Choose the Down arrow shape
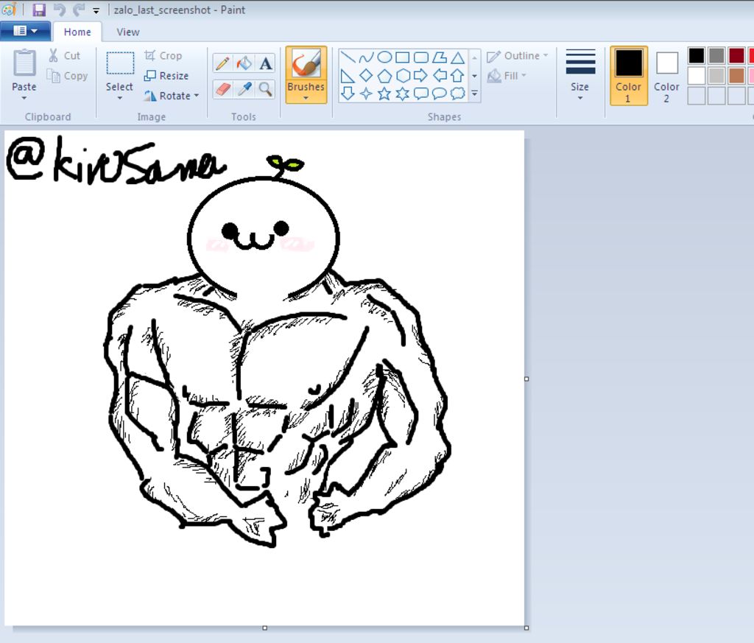This screenshot has width=754, height=643. click(x=348, y=94)
